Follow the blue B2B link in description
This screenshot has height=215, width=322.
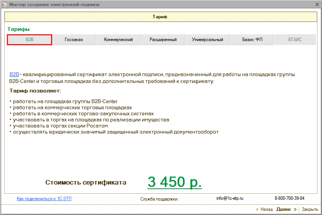14,75
